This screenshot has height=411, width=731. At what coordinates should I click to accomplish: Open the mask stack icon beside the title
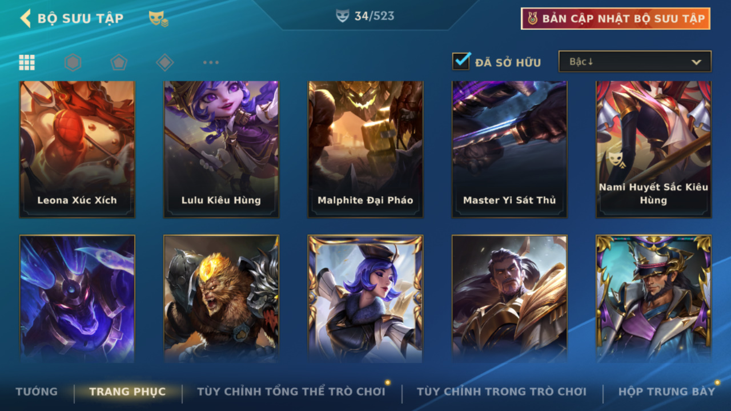(x=158, y=19)
